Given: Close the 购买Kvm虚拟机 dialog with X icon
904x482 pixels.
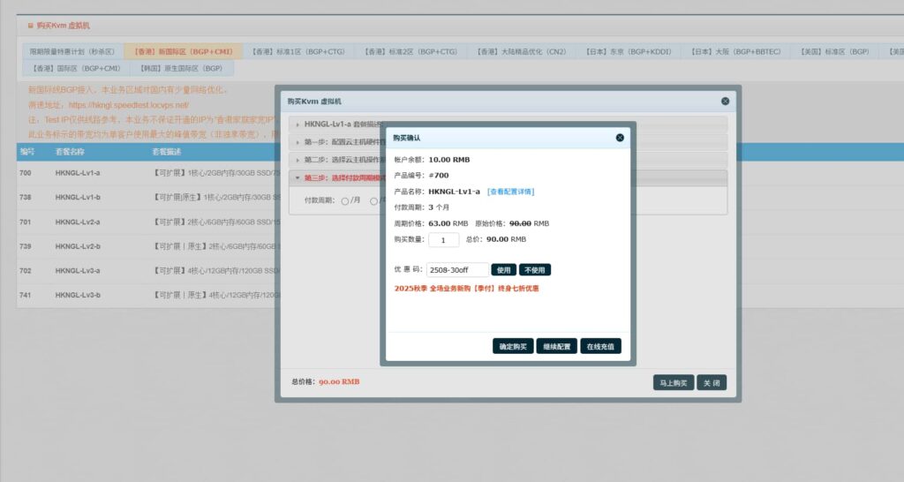Looking at the screenshot, I should pyautogui.click(x=725, y=102).
